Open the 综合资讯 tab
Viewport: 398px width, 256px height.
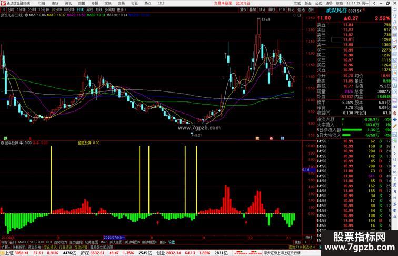click(x=50, y=247)
